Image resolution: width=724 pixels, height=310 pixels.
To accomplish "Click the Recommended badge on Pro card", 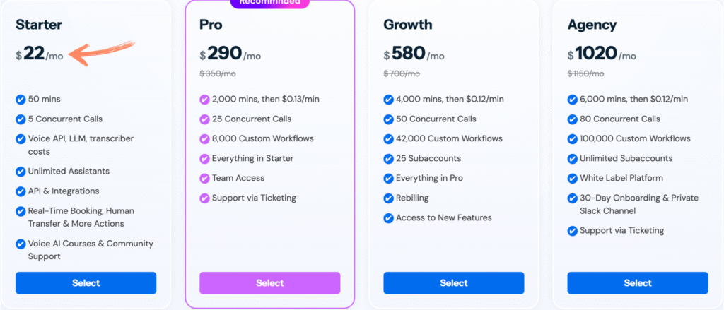I will click(269, 3).
